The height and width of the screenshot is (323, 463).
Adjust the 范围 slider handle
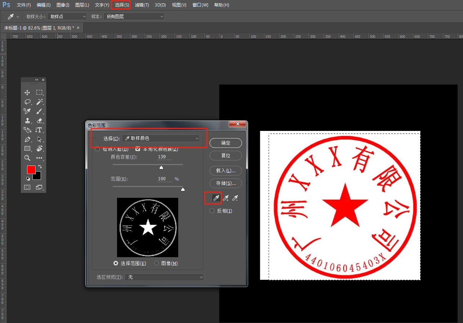point(183,189)
